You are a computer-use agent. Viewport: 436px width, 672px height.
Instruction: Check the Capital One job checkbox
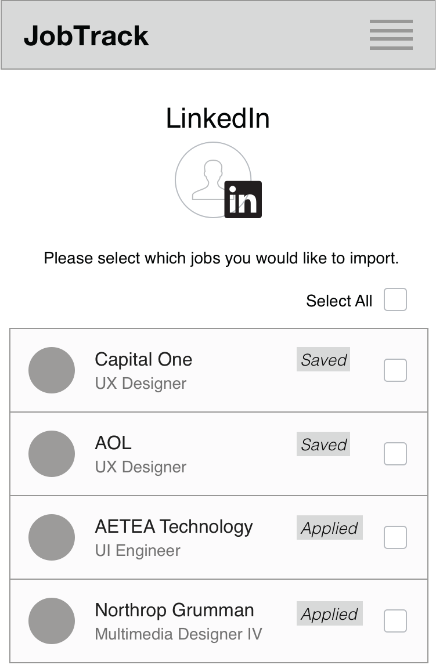click(395, 370)
